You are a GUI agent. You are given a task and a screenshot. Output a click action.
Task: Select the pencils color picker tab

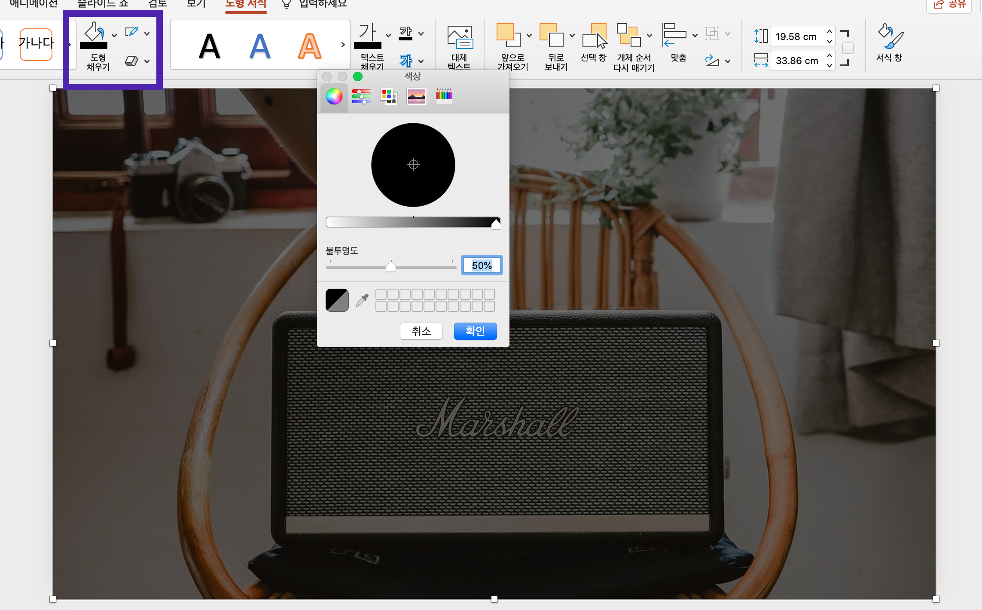(x=444, y=96)
